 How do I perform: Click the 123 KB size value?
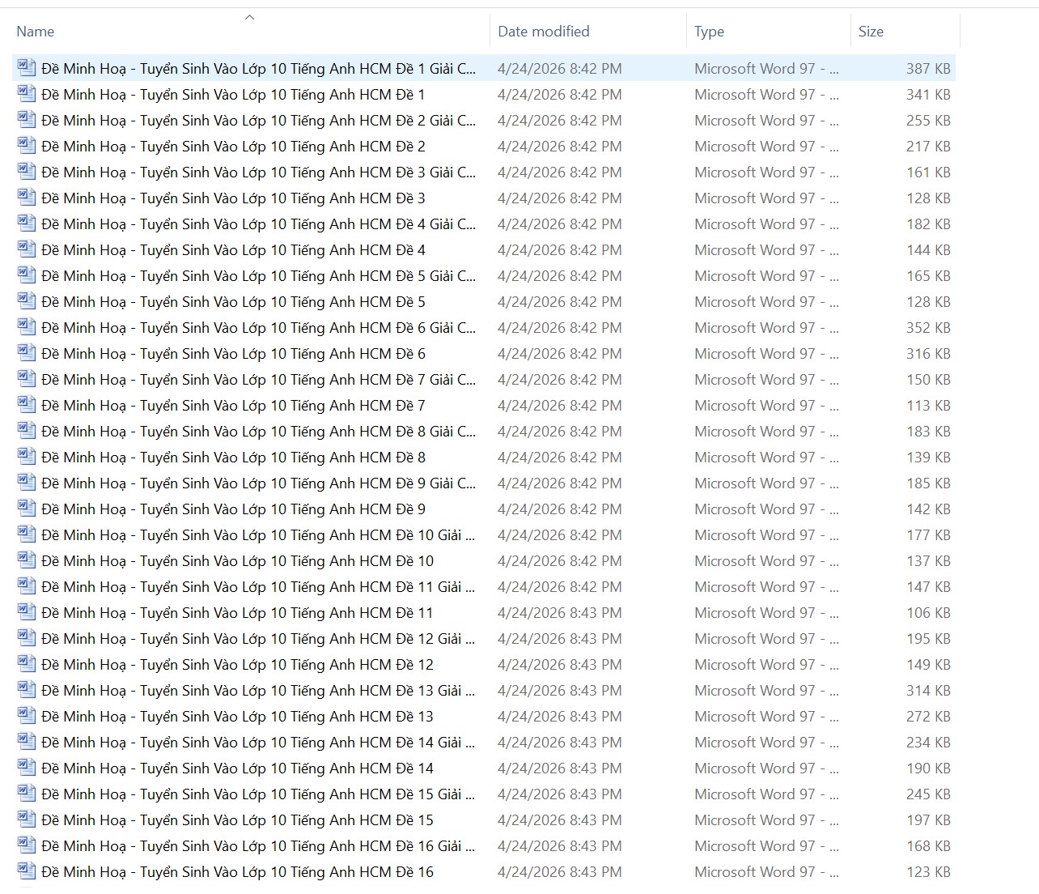tap(928, 872)
